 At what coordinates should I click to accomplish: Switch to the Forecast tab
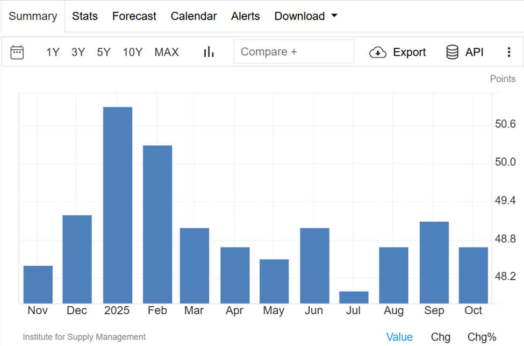pyautogui.click(x=134, y=16)
